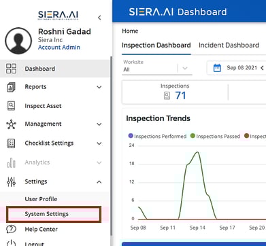Screen dimensions: 266x246
Task: Expand the Management submenu chevron
Action: 99,124
